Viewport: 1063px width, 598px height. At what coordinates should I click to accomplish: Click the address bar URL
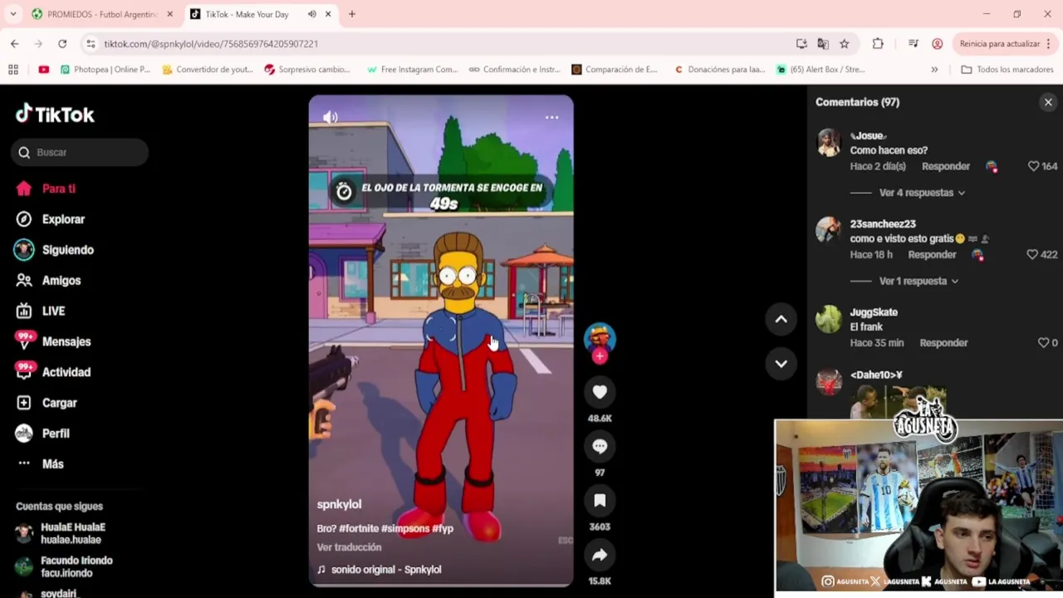click(x=211, y=43)
